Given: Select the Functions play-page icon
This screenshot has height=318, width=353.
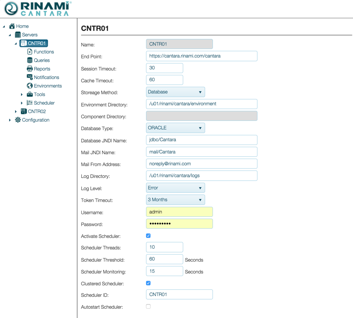Looking at the screenshot, I should coord(30,52).
